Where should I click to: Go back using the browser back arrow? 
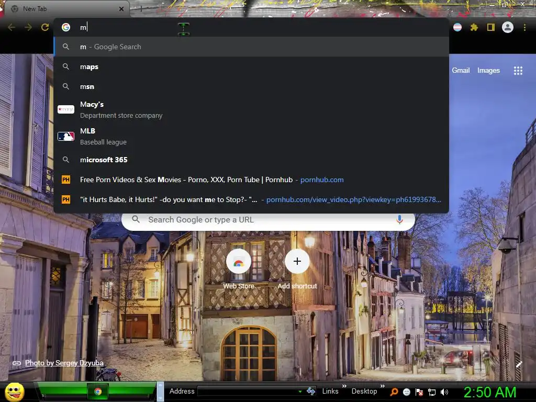12,27
